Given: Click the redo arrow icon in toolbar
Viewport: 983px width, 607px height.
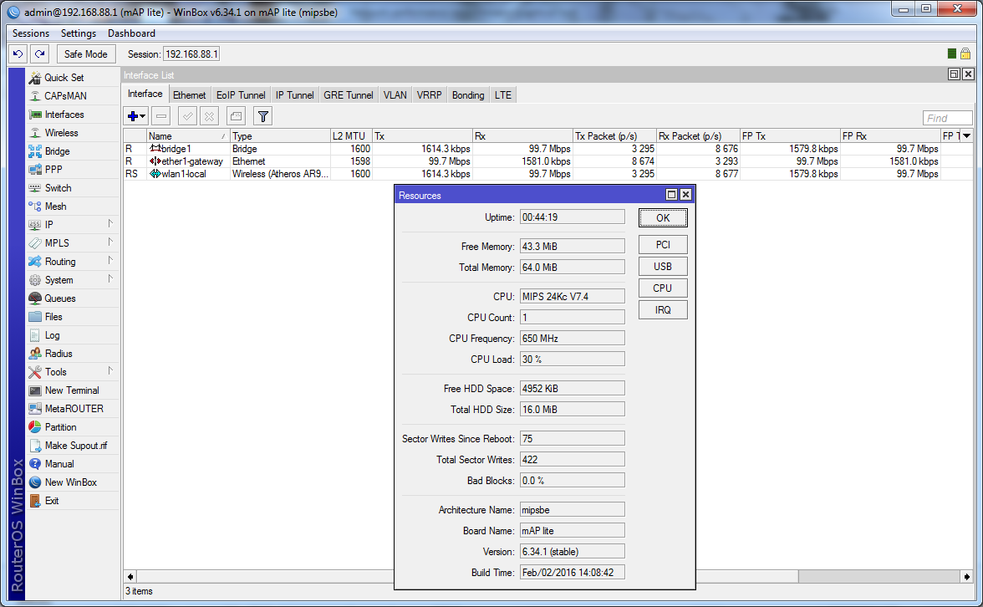Looking at the screenshot, I should (39, 54).
